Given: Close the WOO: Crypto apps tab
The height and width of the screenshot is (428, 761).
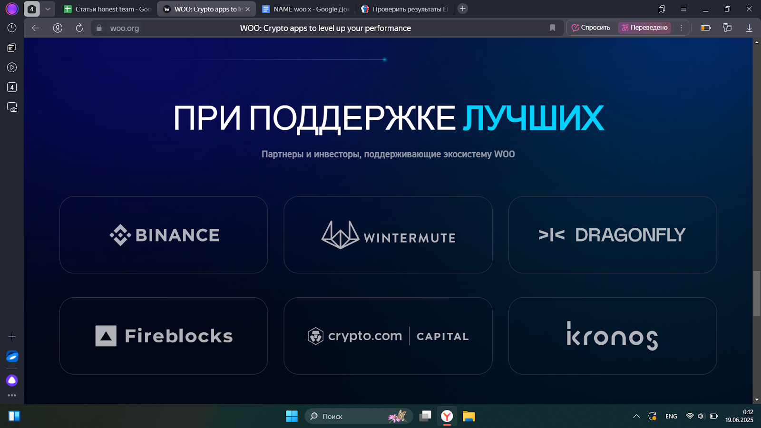Looking at the screenshot, I should point(248,9).
